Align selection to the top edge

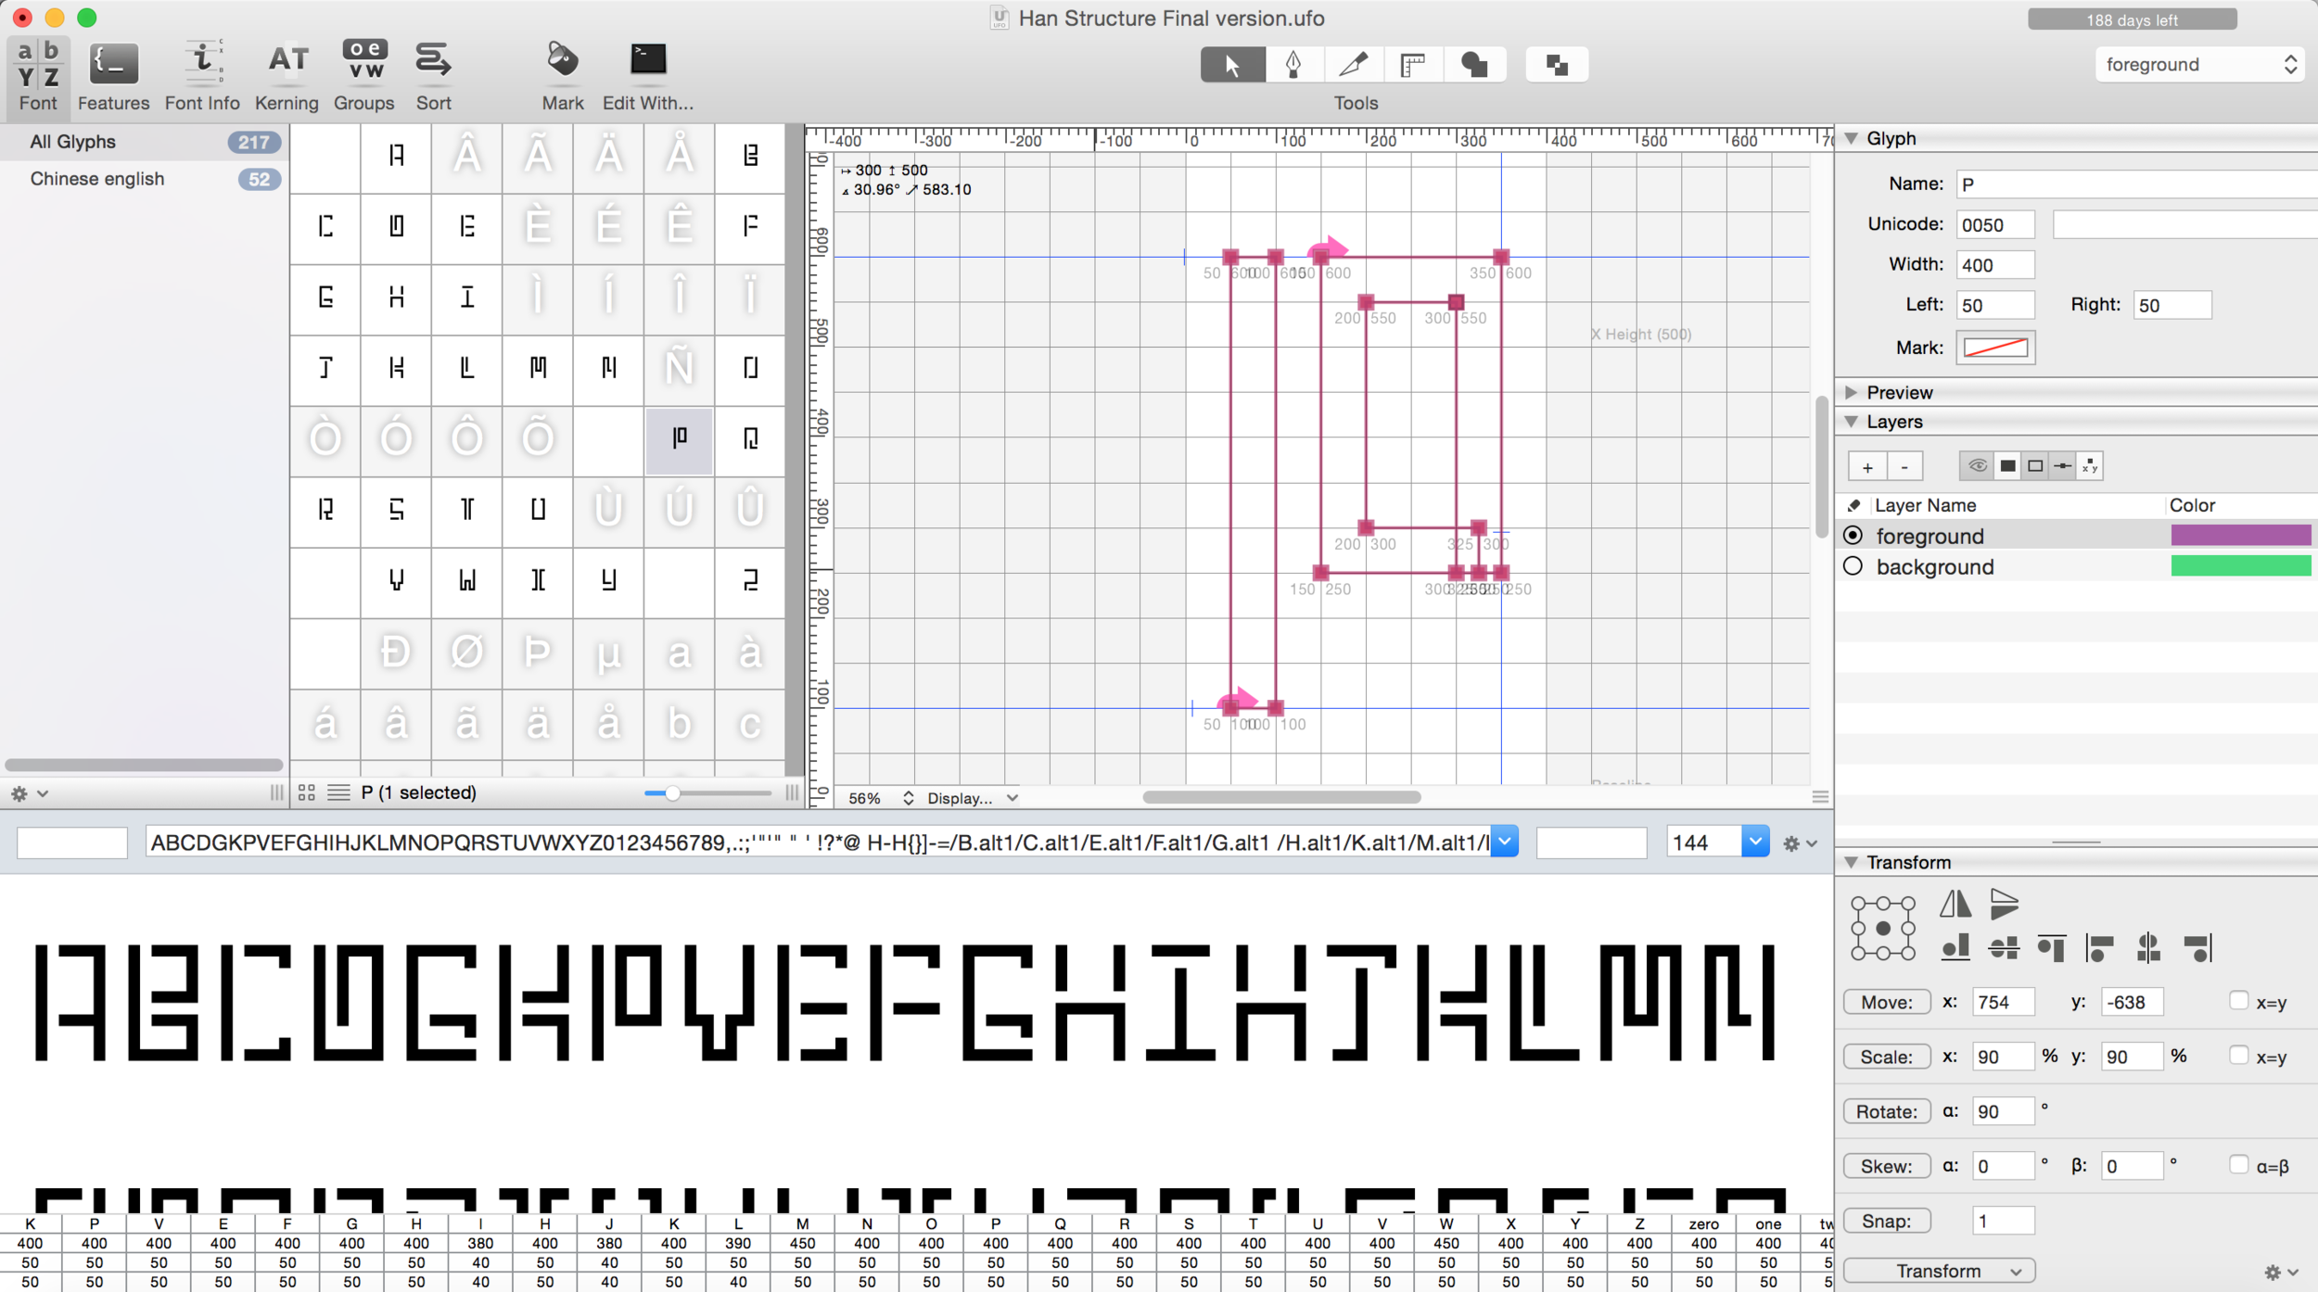(x=2051, y=947)
